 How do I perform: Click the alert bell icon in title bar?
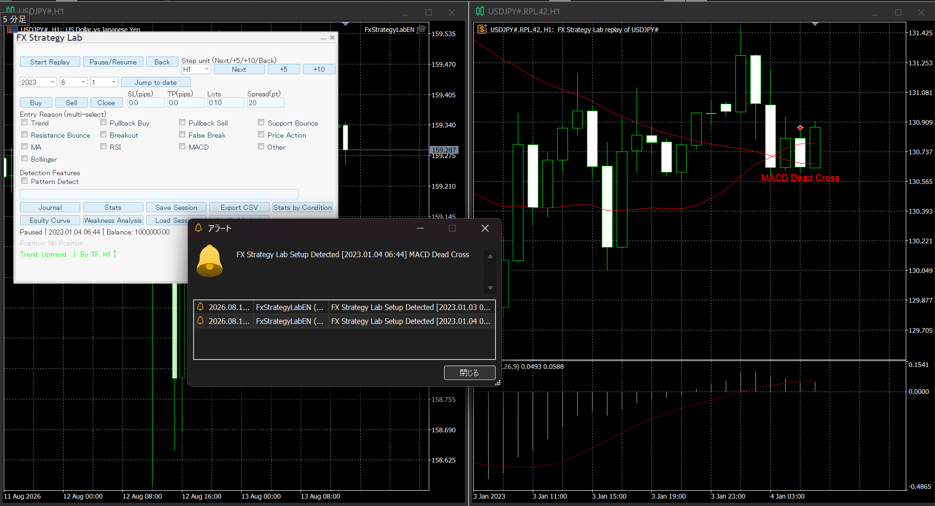tap(199, 228)
